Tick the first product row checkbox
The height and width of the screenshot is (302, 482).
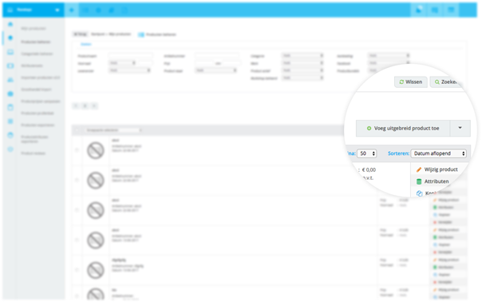[77, 150]
